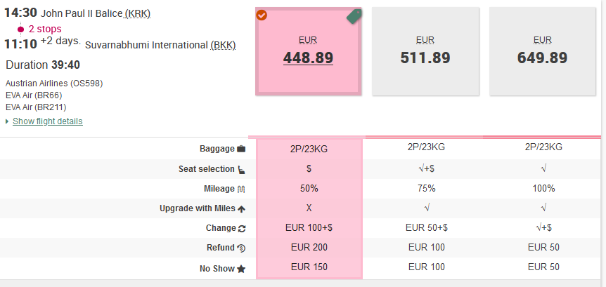Click the 2 stops indicator
Screen dimensions: 606x287
coord(45,29)
